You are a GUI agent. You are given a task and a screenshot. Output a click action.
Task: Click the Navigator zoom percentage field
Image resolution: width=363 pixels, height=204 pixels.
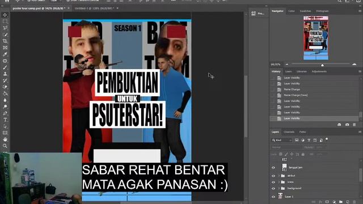click(276, 64)
